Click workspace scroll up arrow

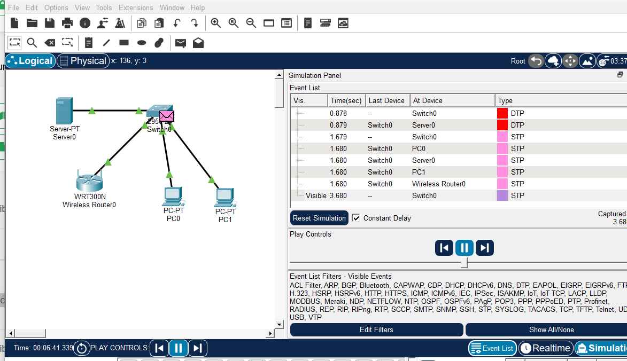point(280,75)
